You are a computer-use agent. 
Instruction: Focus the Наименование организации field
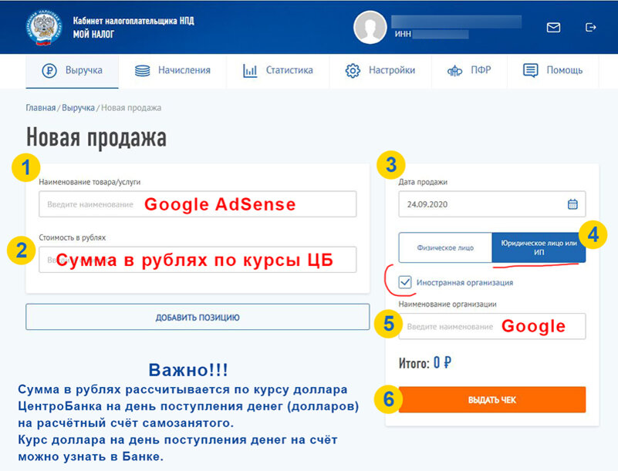tap(492, 326)
